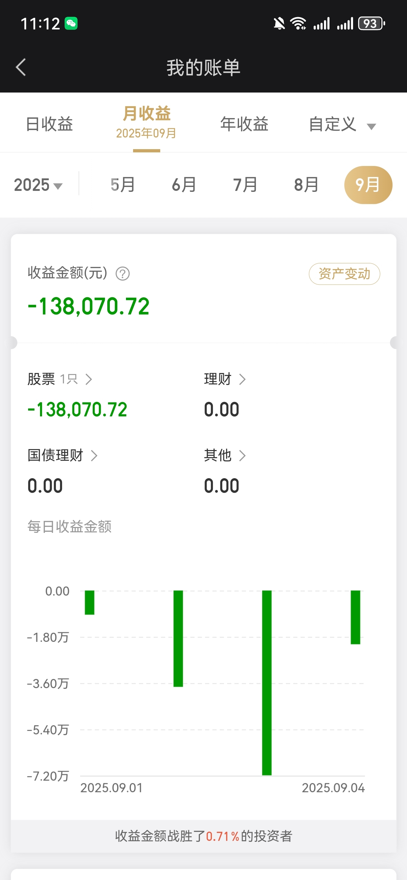Tap the WeChat notification icon
The height and width of the screenshot is (880, 407).
coord(71,24)
